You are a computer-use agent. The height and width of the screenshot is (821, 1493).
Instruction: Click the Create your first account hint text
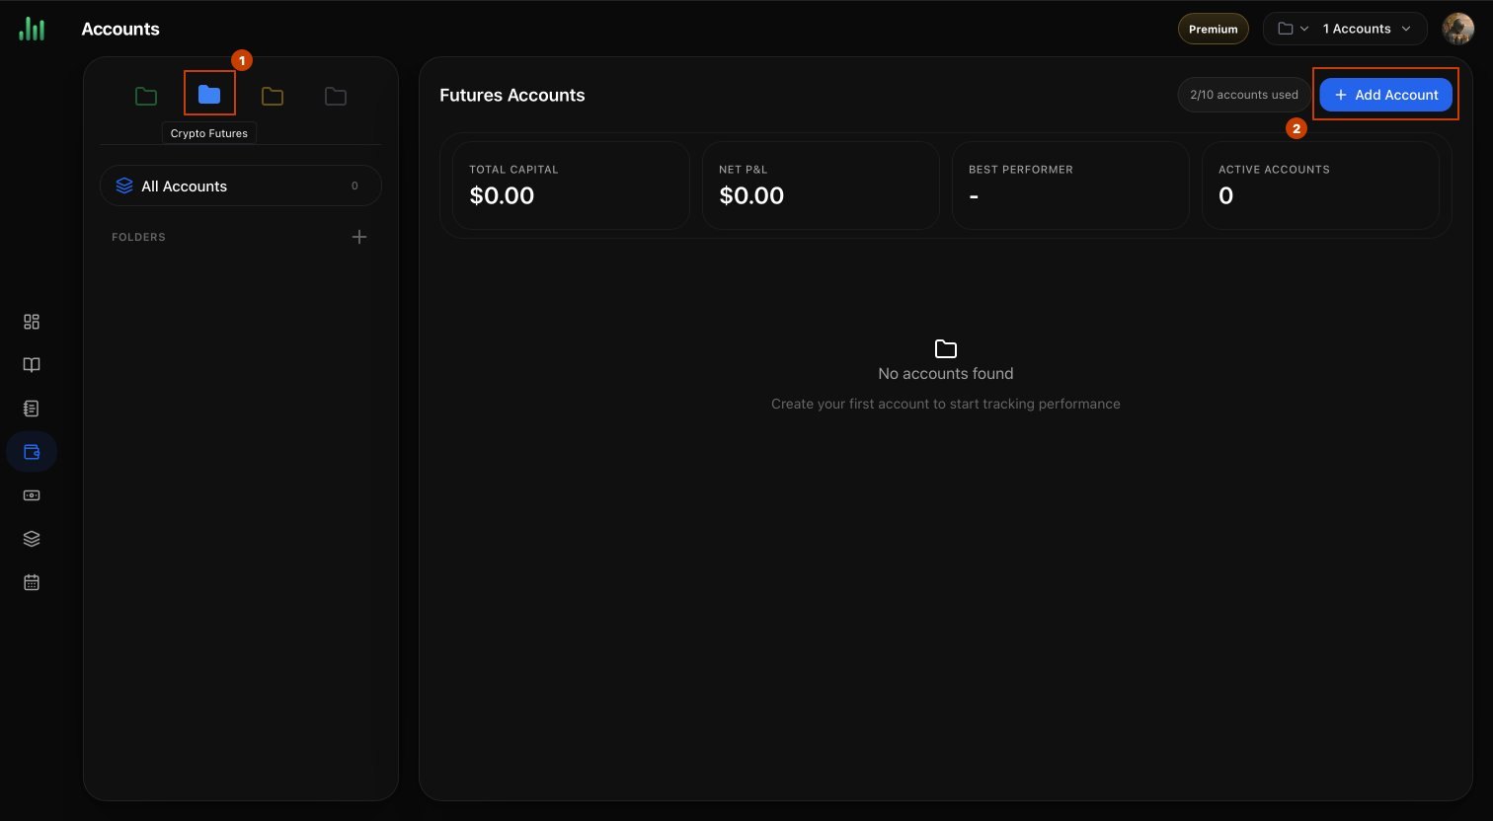[x=946, y=404]
